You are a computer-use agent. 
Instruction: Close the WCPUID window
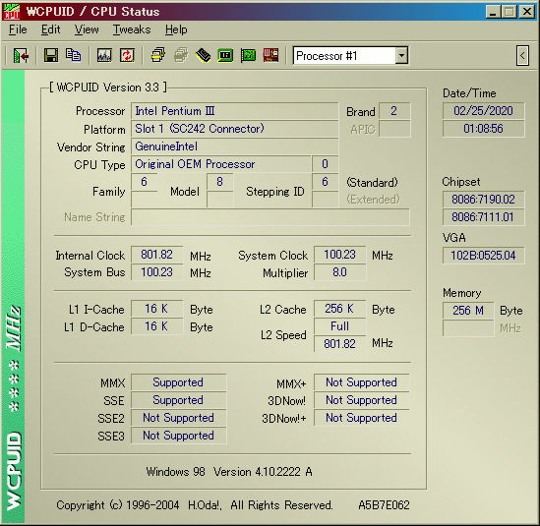(x=527, y=12)
